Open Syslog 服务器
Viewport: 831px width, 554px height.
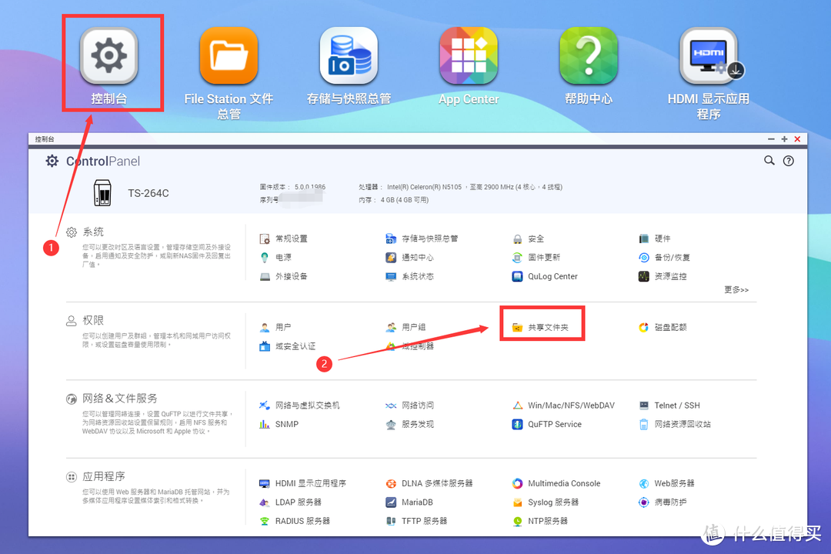(x=546, y=502)
